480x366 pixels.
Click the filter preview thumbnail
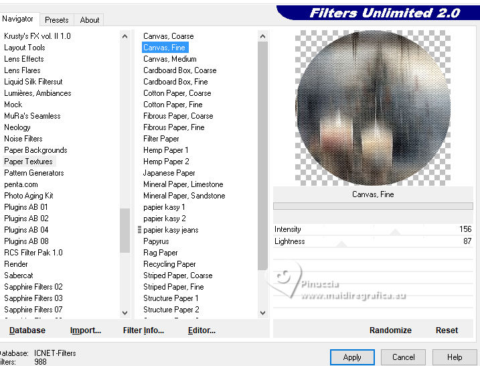372,108
